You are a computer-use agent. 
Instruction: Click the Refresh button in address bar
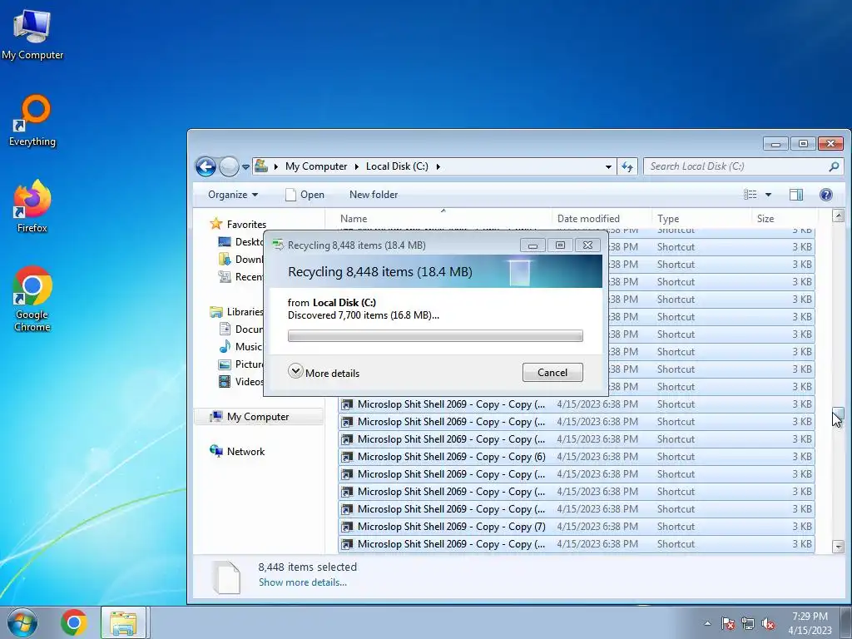coord(627,166)
